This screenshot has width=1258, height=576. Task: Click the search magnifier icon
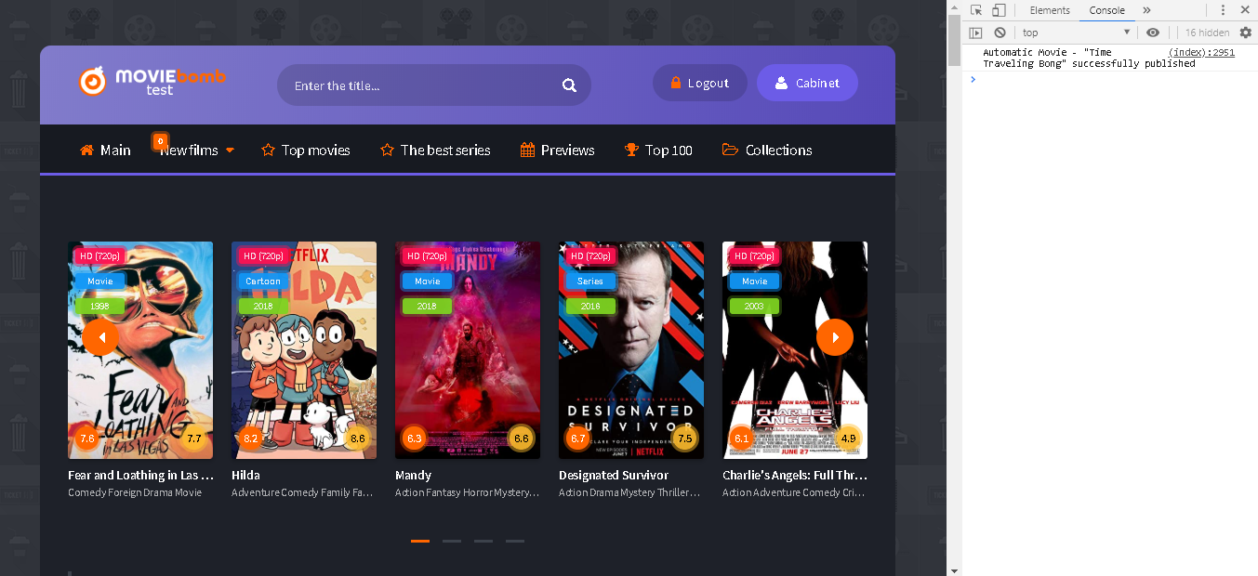tap(569, 85)
